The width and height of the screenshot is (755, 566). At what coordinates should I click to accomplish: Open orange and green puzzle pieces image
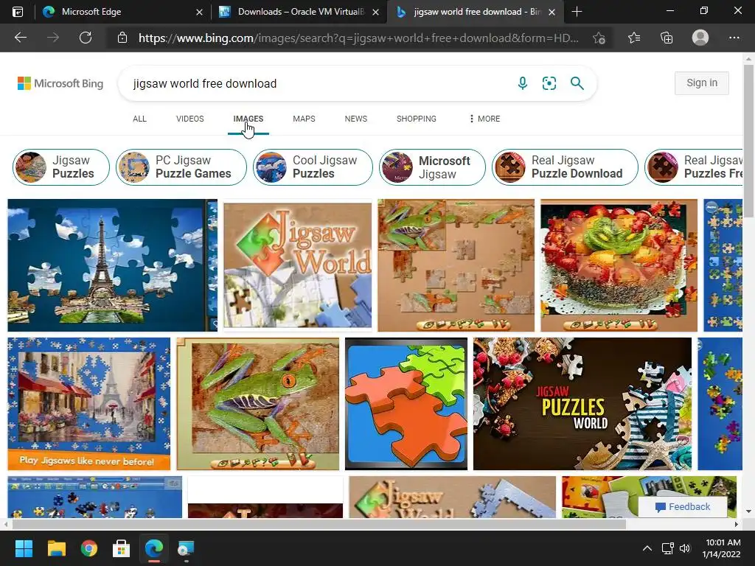click(x=406, y=404)
